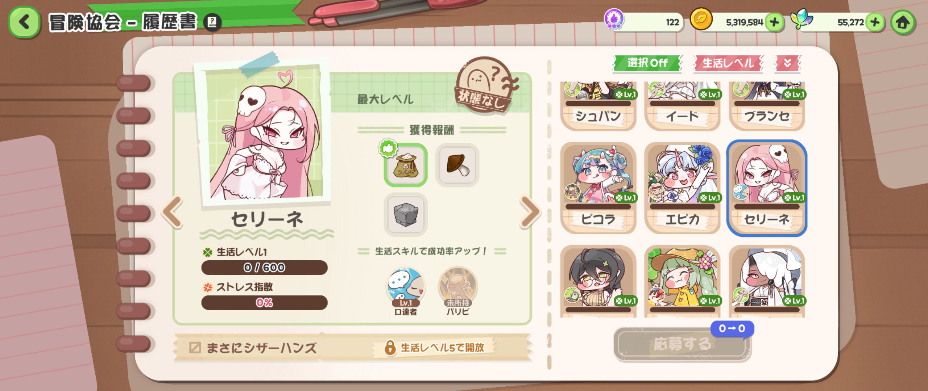Open the 生活レベル sort dropdown
This screenshot has width=928, height=391.
tap(728, 63)
